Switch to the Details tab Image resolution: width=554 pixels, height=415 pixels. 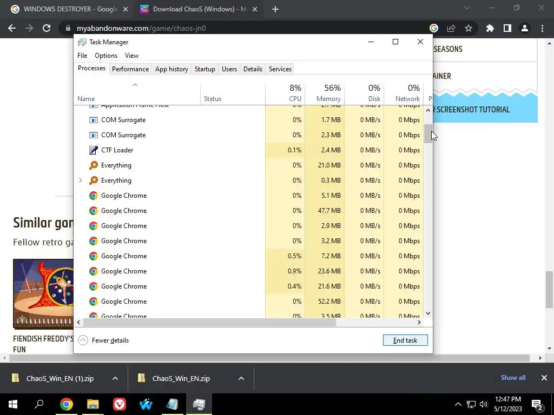253,69
